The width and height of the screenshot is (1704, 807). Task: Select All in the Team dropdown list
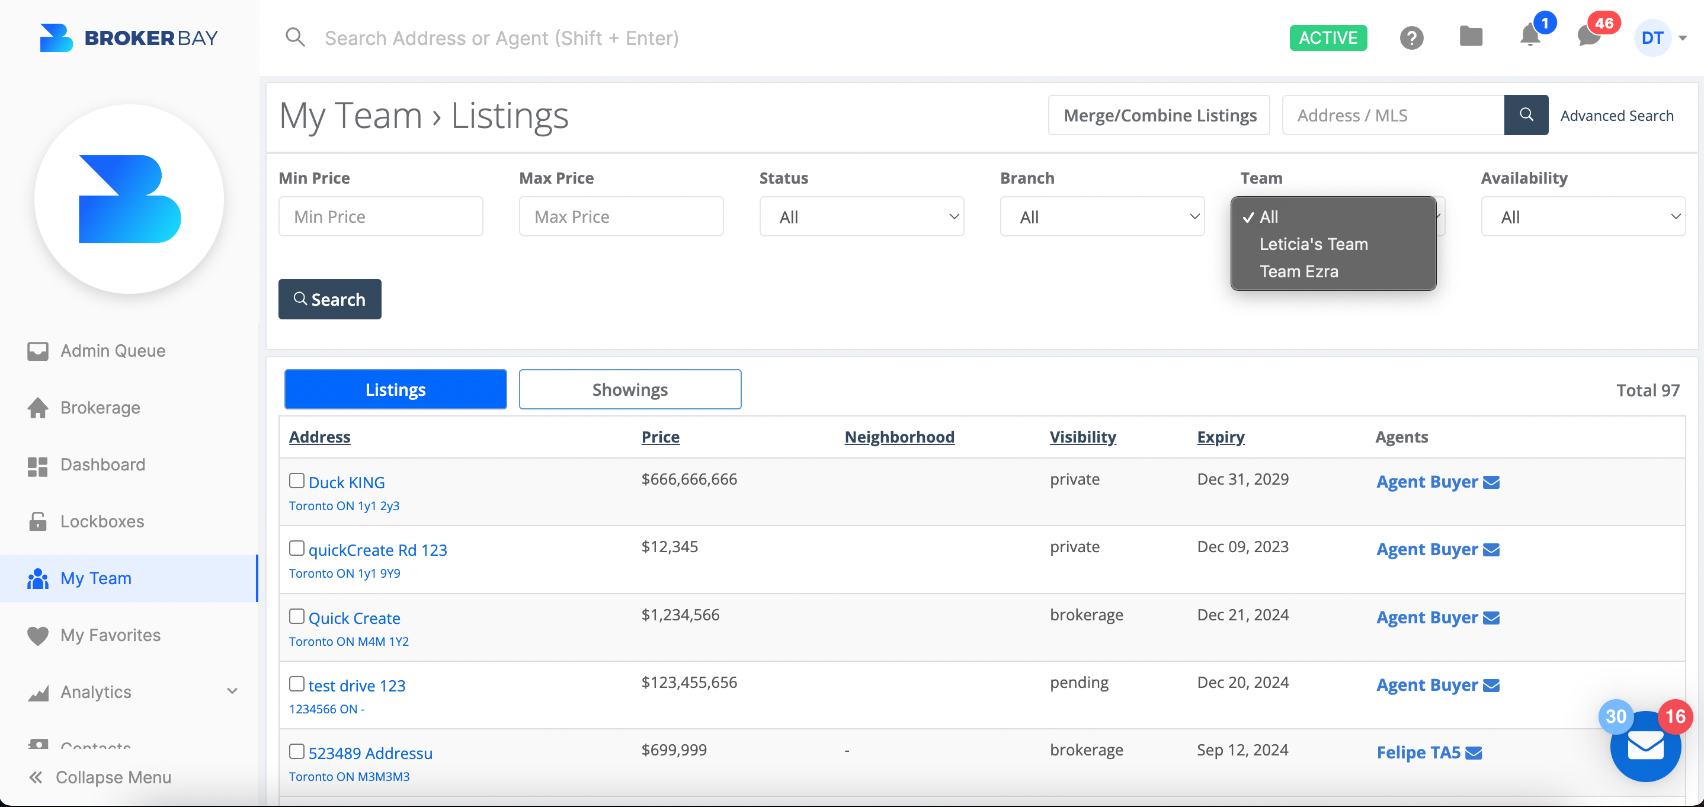point(1333,217)
